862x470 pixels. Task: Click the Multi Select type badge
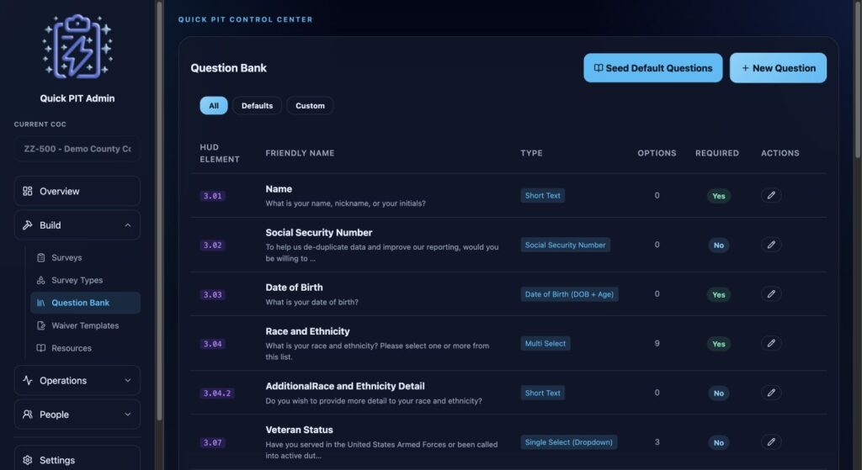pyautogui.click(x=545, y=343)
